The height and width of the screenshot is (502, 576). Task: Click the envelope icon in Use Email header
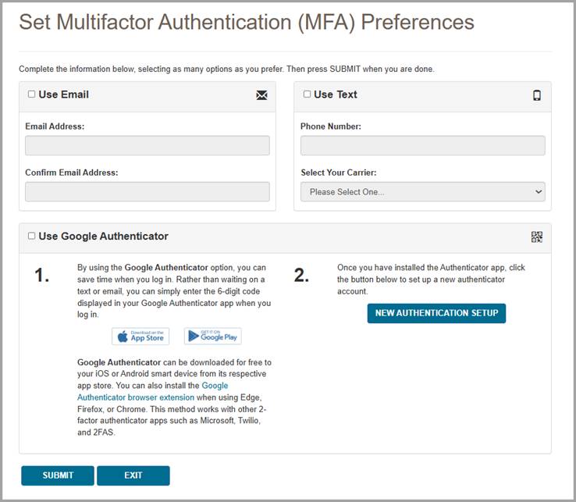pos(261,95)
